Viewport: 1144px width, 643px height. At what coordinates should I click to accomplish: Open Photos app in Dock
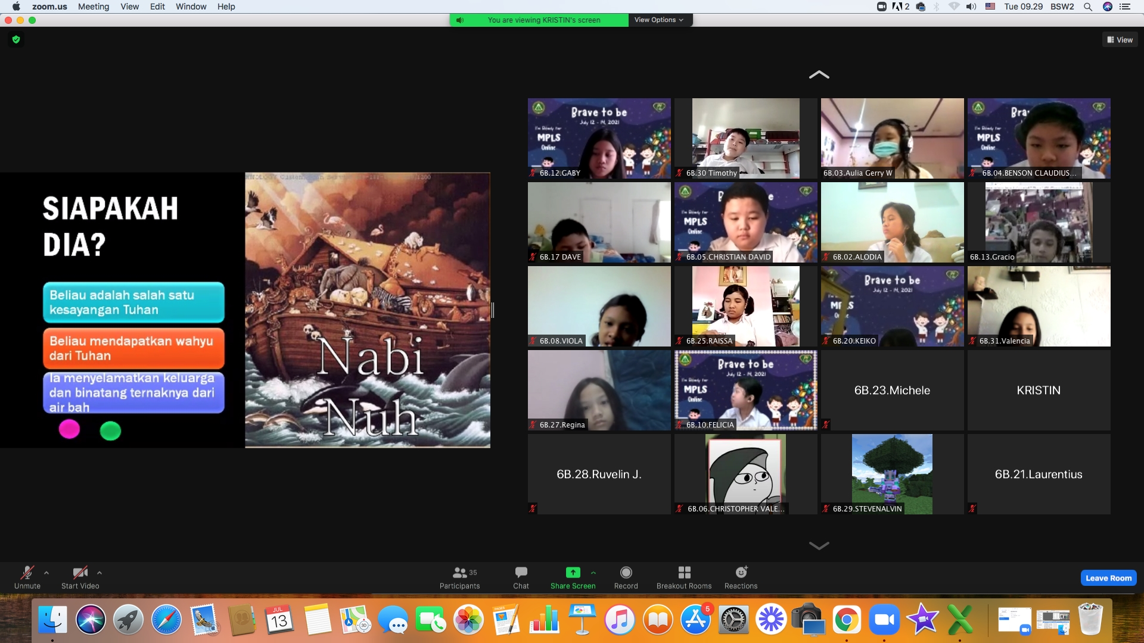pyautogui.click(x=469, y=620)
